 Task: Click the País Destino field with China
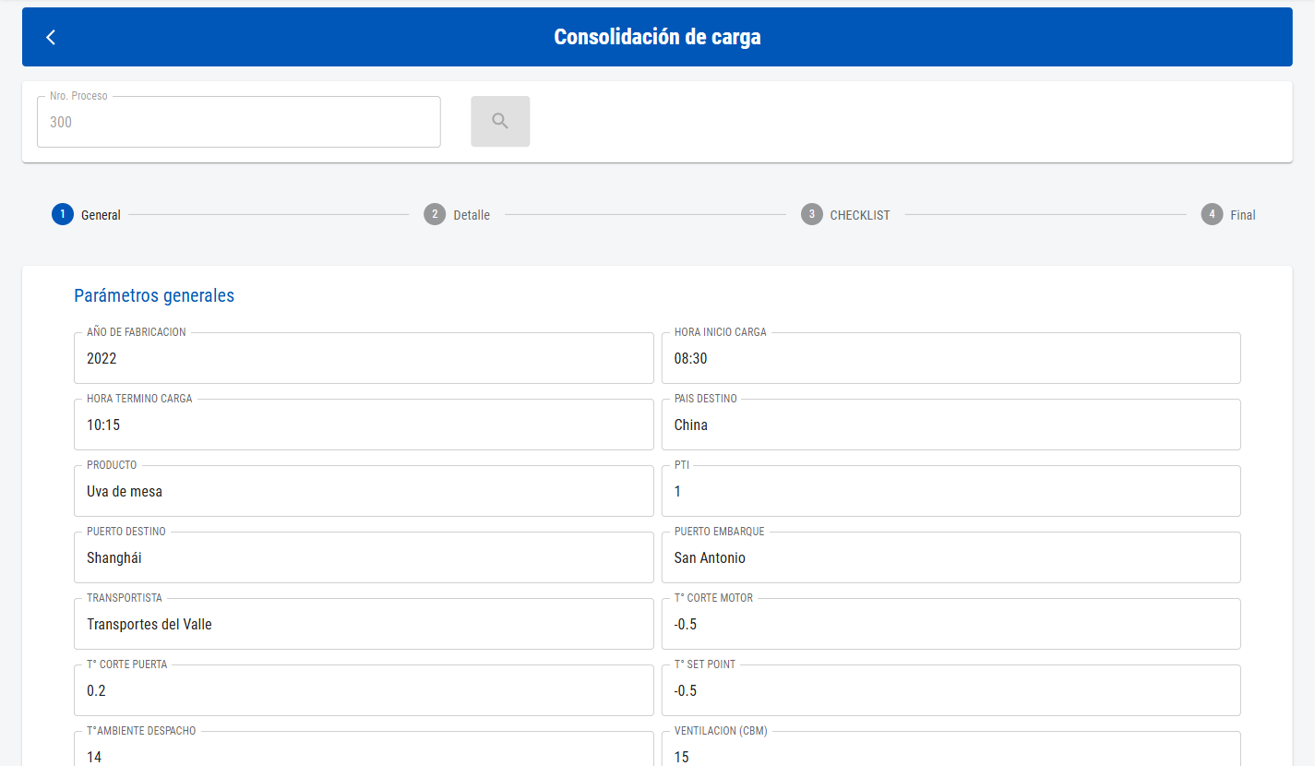pos(951,425)
